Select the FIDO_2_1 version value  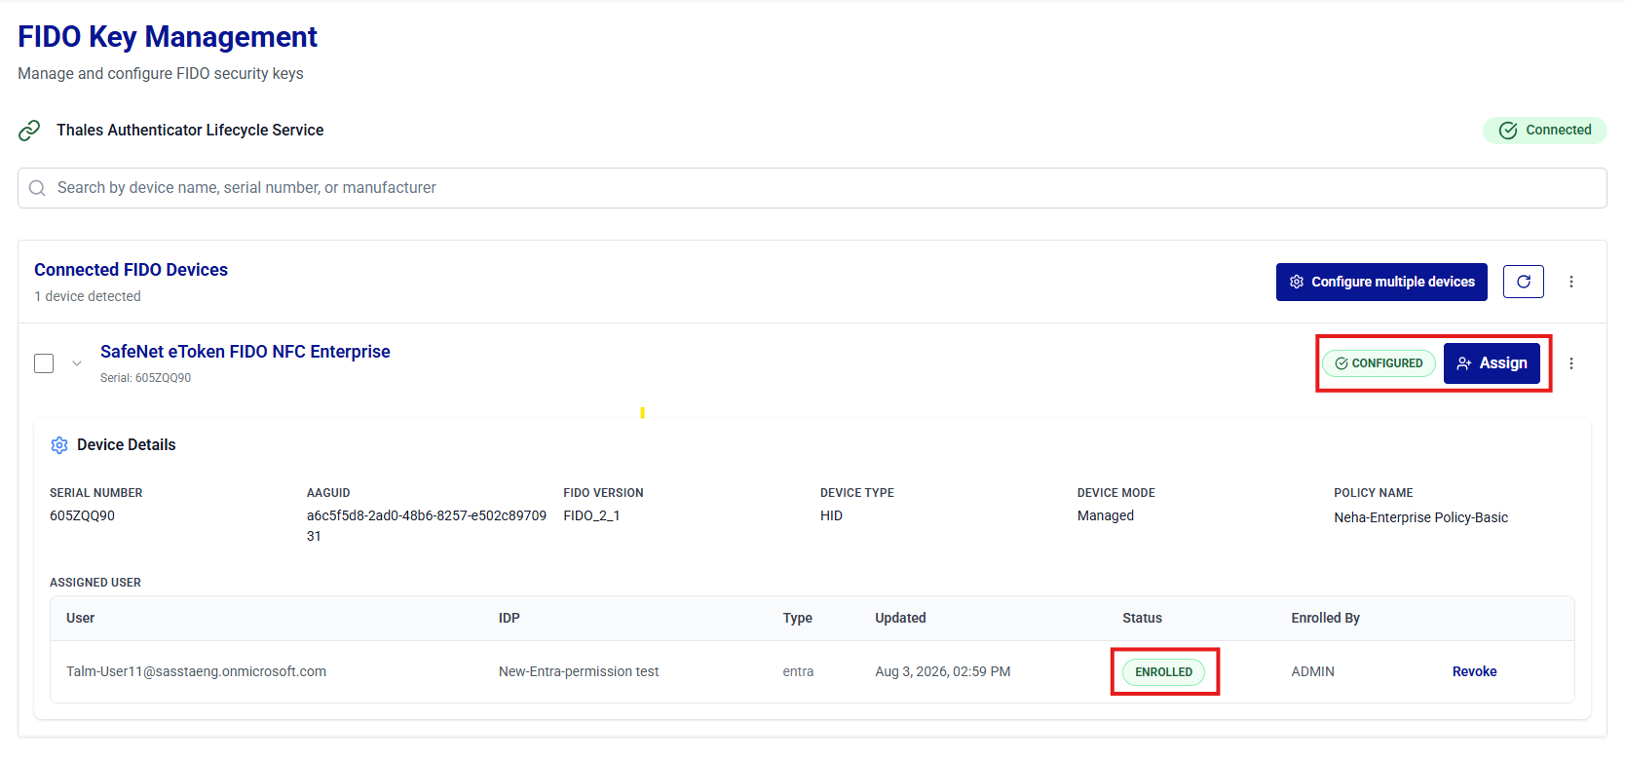tap(591, 515)
